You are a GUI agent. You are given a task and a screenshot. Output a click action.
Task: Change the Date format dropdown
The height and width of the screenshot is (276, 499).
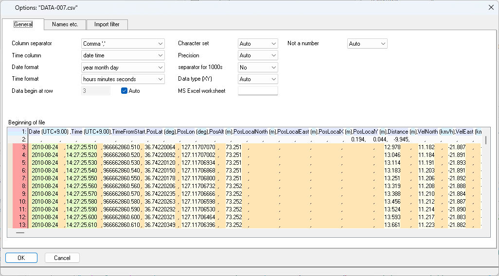[123, 68]
